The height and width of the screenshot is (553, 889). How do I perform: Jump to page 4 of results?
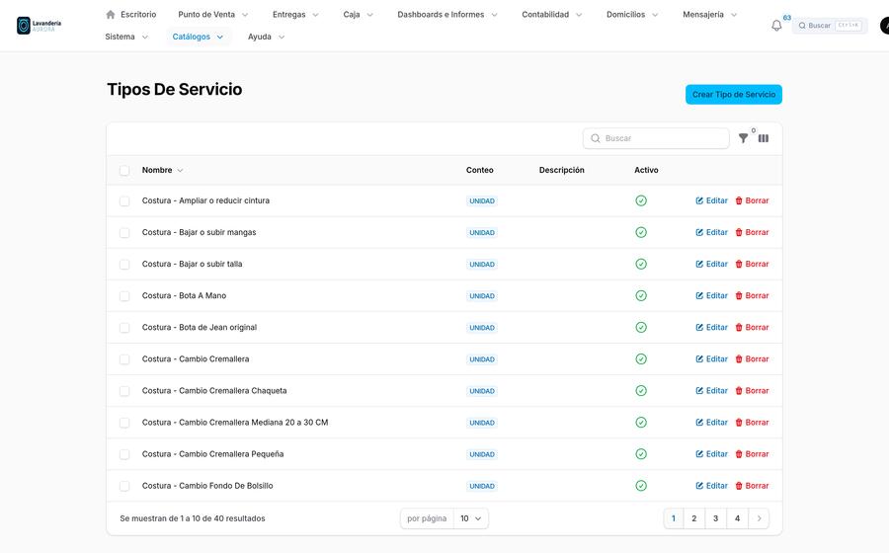(737, 518)
